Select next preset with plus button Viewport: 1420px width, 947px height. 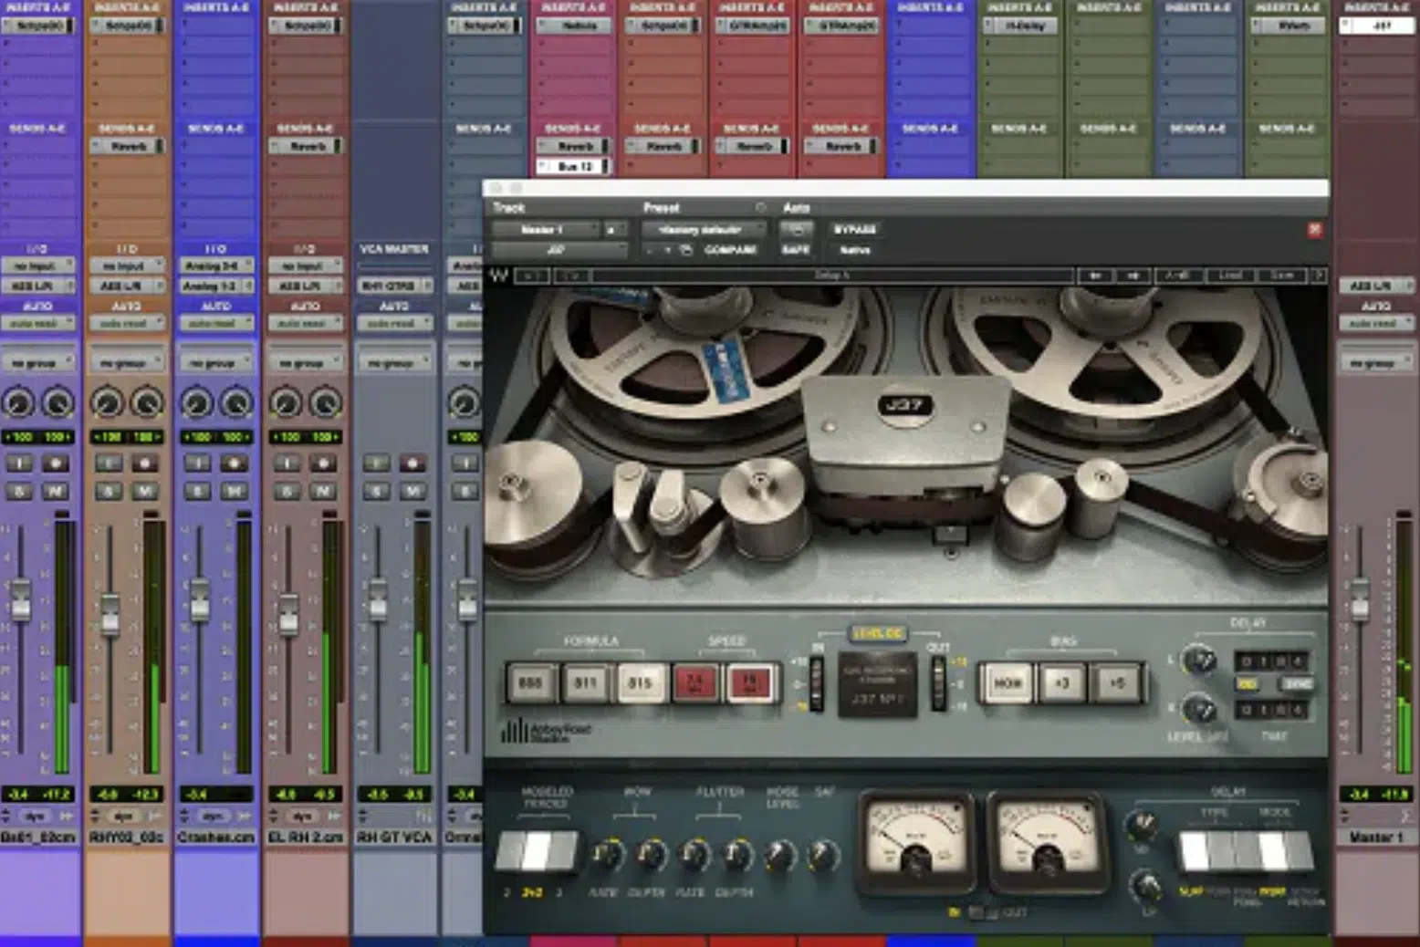[668, 250]
